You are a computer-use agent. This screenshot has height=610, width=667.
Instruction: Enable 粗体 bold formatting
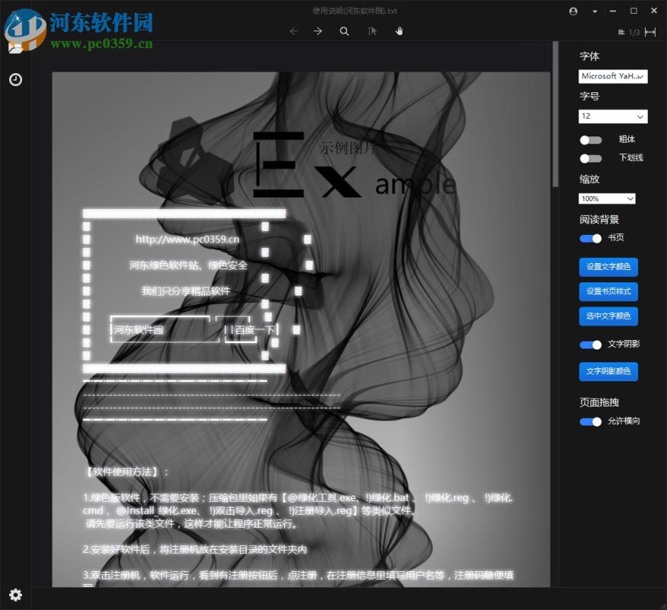(x=592, y=140)
